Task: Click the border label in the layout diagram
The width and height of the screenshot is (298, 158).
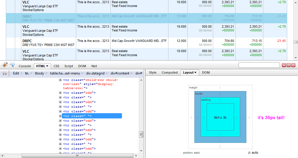Action: tap(199, 94)
